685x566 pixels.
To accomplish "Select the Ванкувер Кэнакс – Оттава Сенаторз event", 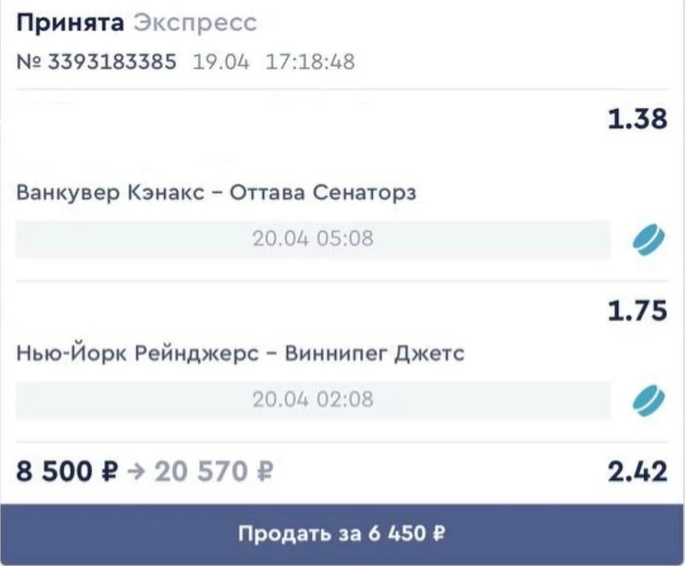I will pyautogui.click(x=216, y=192).
